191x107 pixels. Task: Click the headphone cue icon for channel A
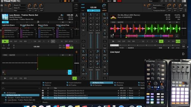[84, 41]
